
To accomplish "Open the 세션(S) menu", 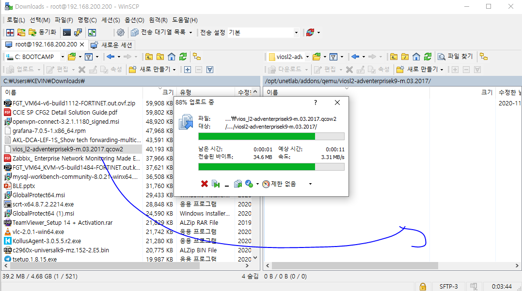I will pos(111,20).
